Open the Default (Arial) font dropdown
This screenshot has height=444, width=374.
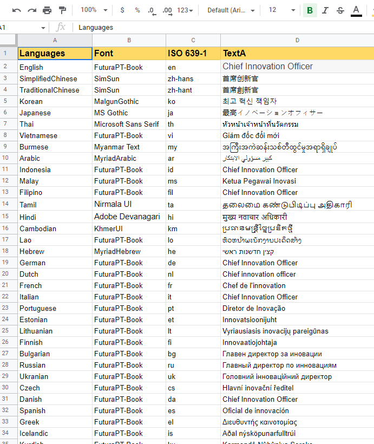point(231,10)
